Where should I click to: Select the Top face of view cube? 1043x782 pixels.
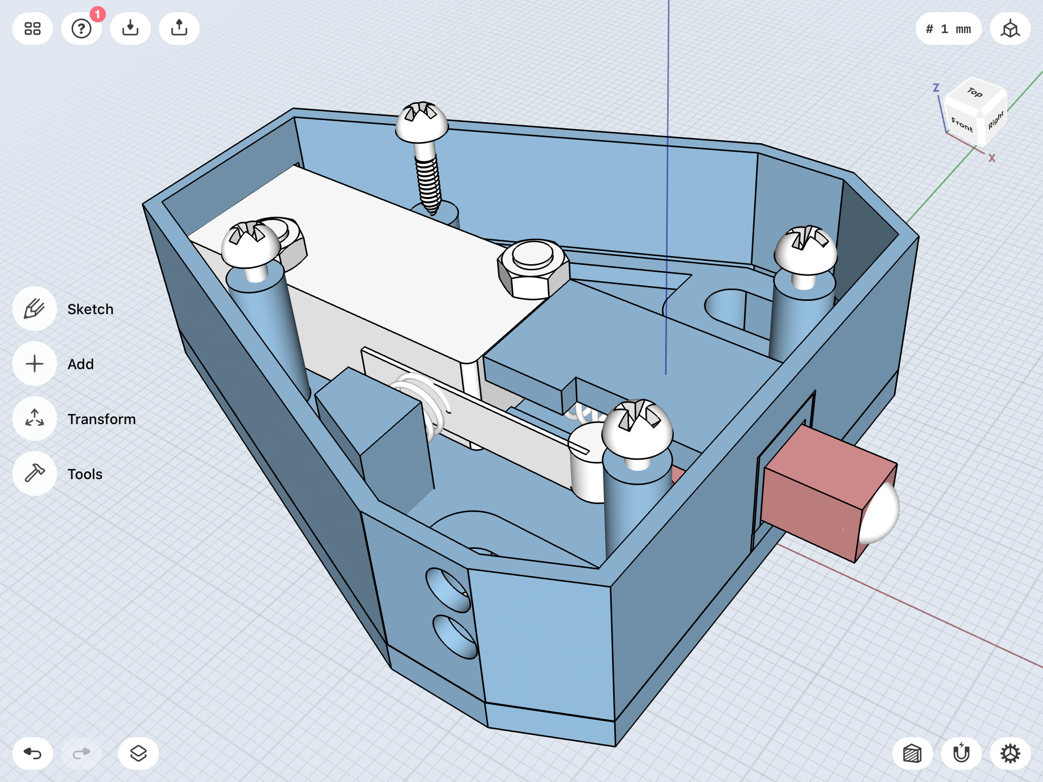click(x=975, y=93)
